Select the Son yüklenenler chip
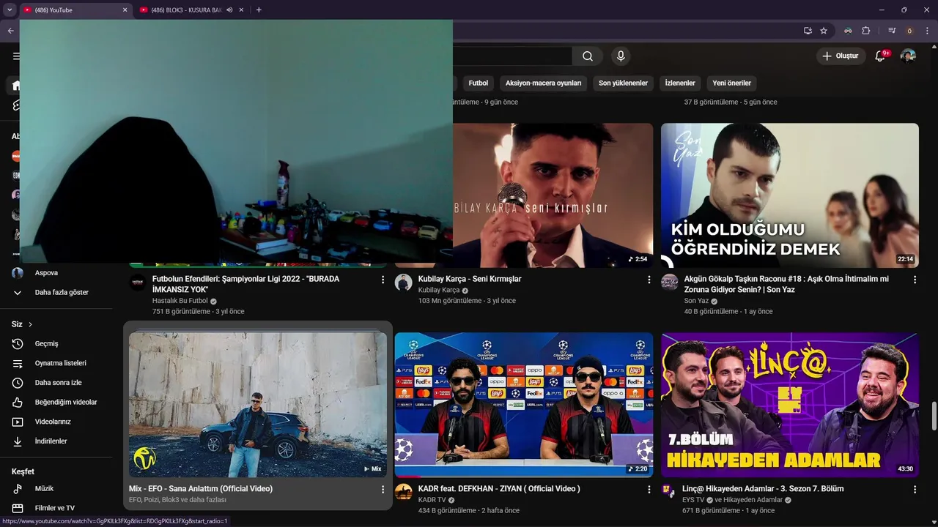 point(623,83)
